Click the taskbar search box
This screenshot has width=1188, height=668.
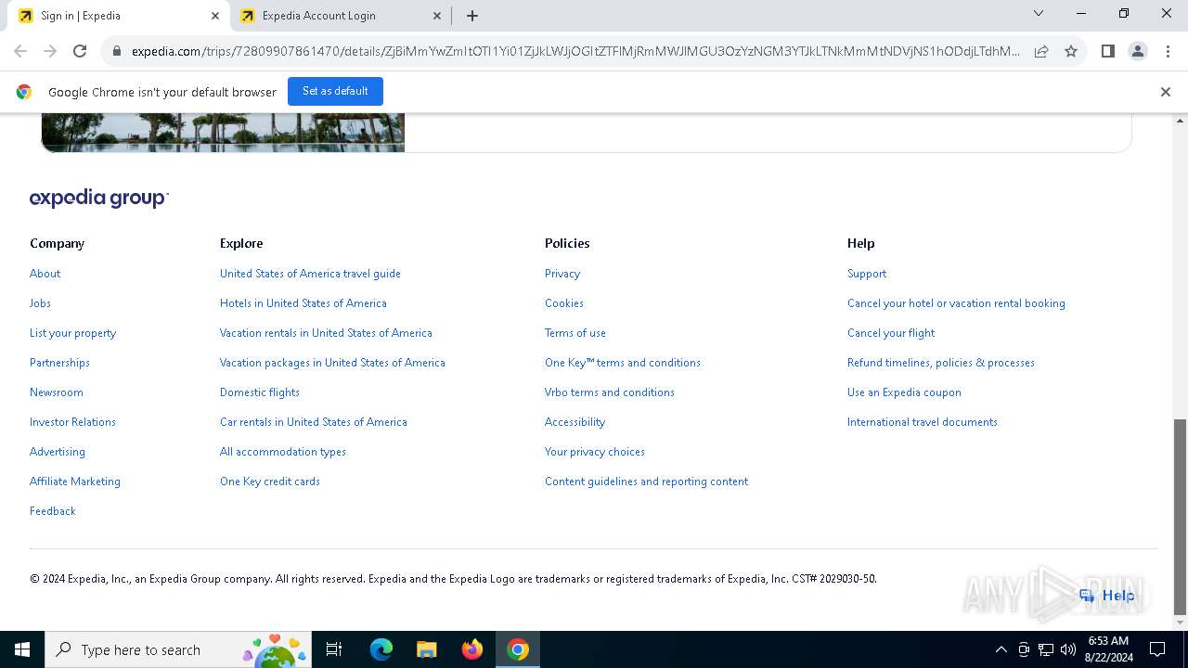tap(177, 649)
